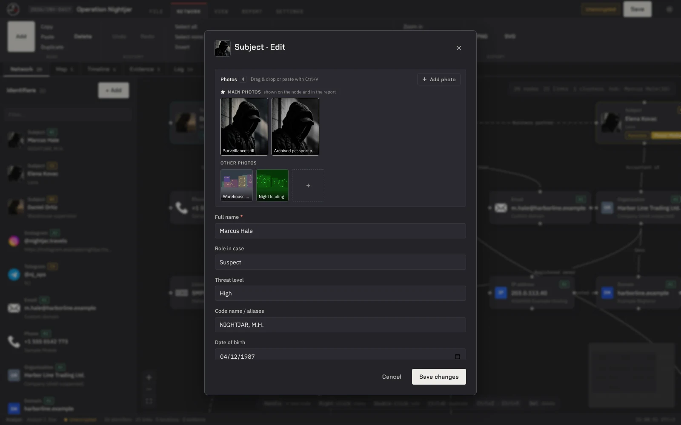
Task: Click the Add button in Identifiers sidebar
Action: pos(114,91)
